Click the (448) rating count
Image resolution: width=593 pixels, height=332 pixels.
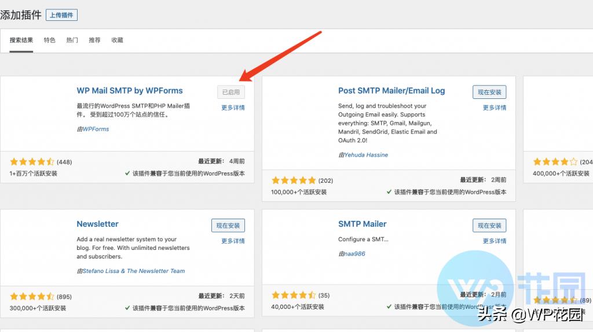pyautogui.click(x=64, y=162)
